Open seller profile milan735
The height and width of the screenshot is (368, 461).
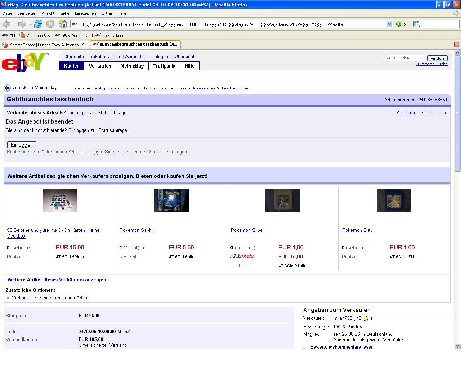[343, 318]
